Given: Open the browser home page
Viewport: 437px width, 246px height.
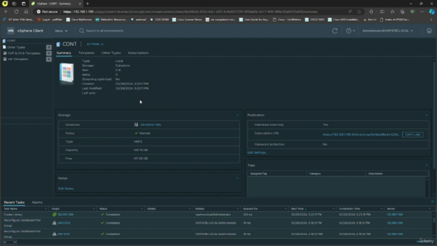Looking at the screenshot, I should click(x=26, y=12).
